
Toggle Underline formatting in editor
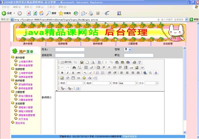[x=73, y=73]
